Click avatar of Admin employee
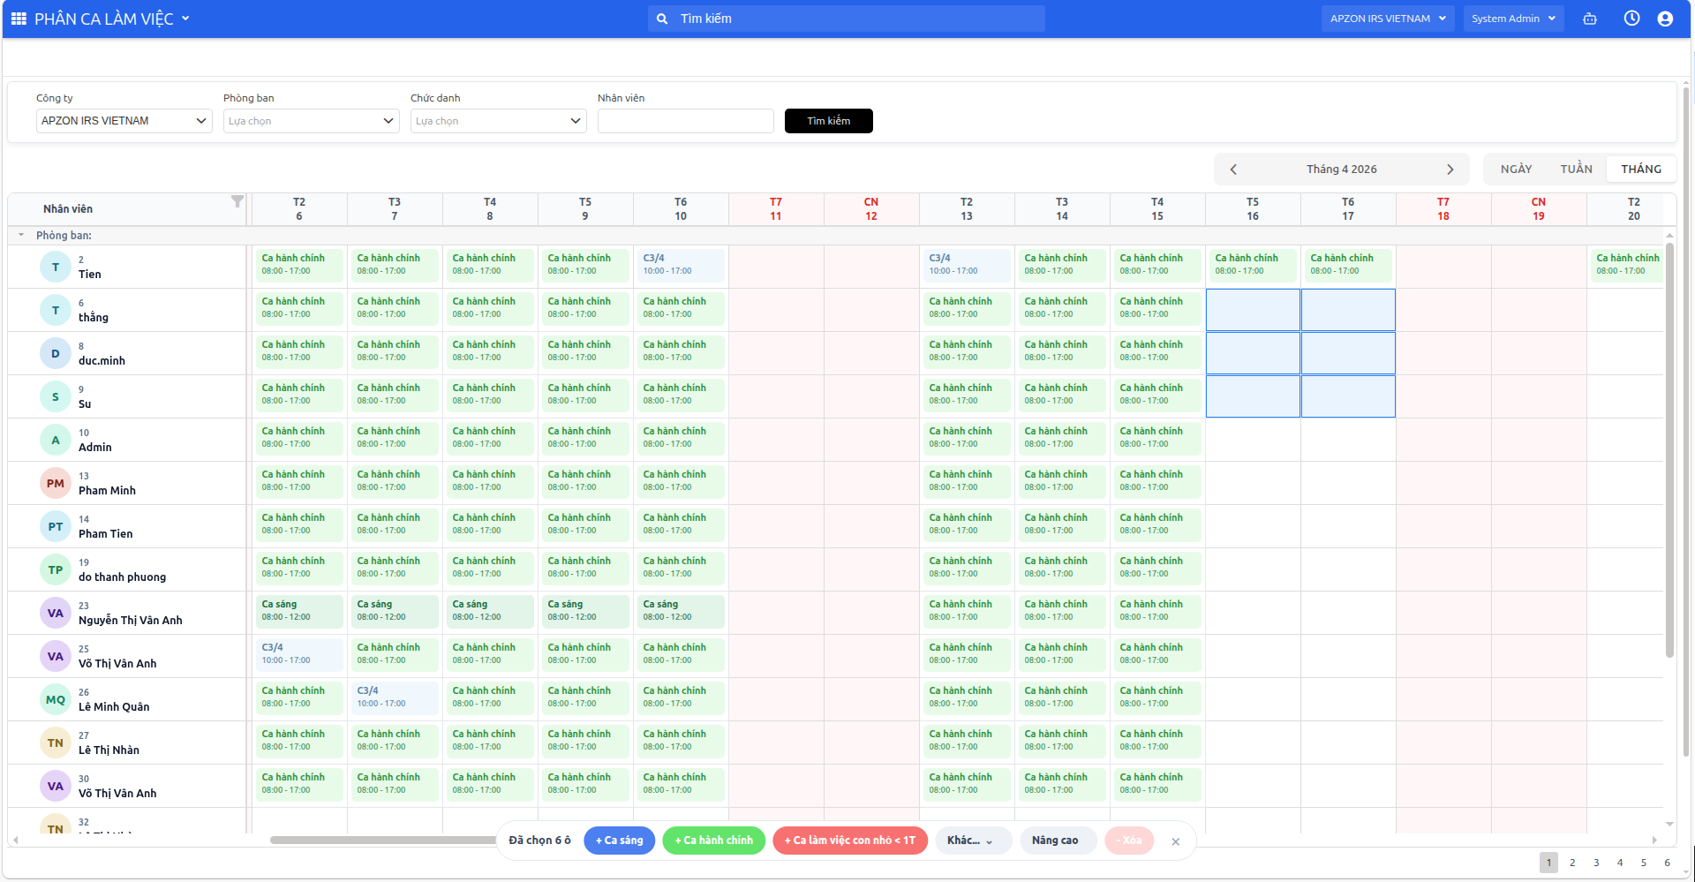The width and height of the screenshot is (1695, 882). click(x=56, y=440)
